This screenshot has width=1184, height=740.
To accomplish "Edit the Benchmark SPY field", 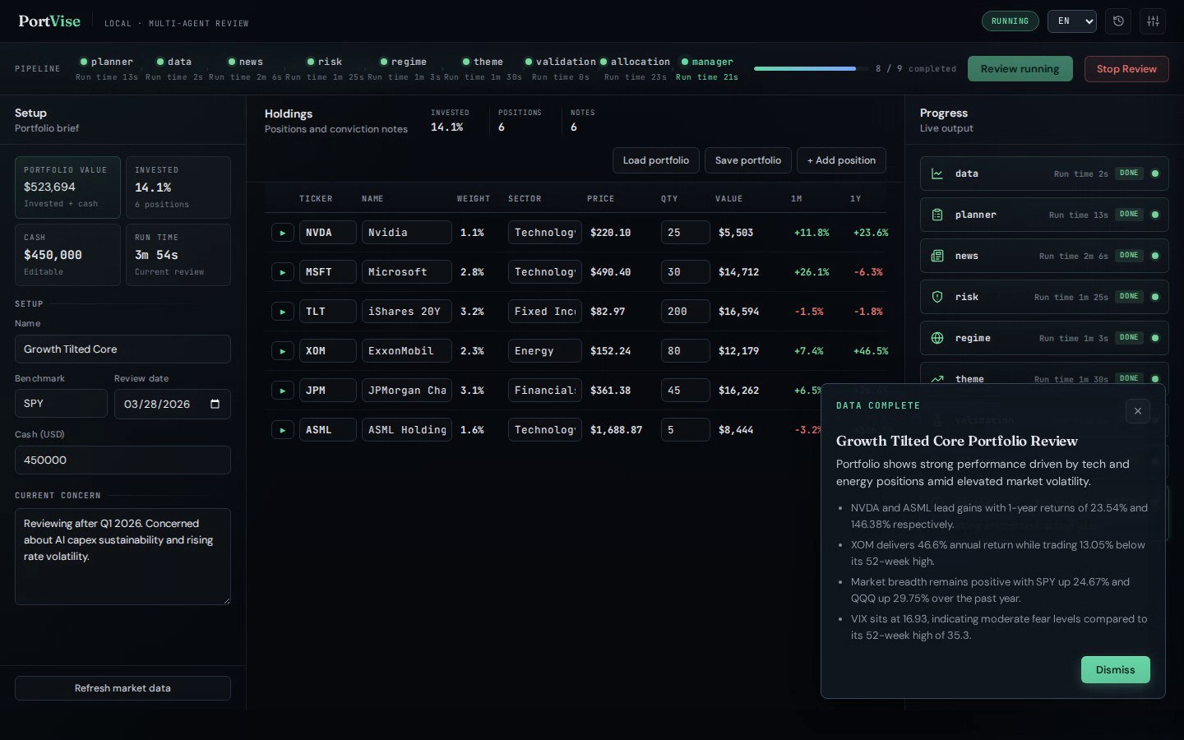I will (x=61, y=404).
